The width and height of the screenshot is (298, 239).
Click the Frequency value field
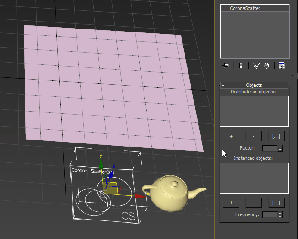(x=270, y=215)
